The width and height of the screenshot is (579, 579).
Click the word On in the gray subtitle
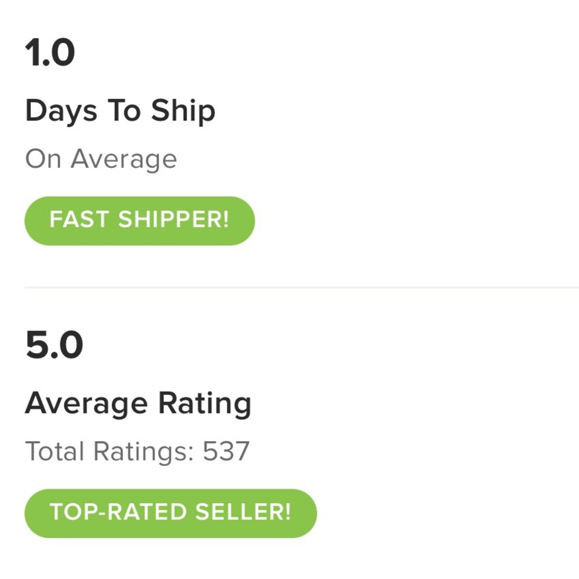[43, 159]
